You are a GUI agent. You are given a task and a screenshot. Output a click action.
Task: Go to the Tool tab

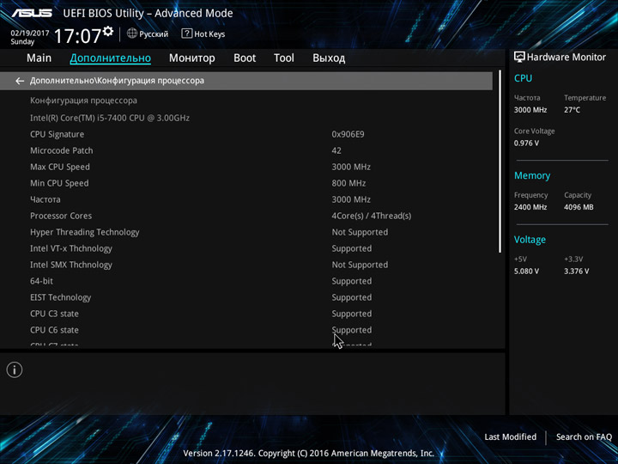[x=284, y=58]
